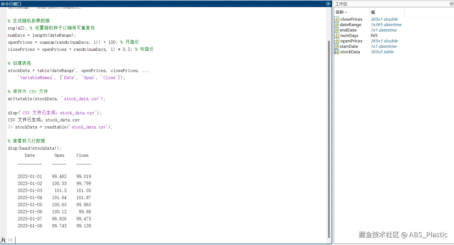Click the rng(42) code line
The width and height of the screenshot is (454, 245).
tap(51, 28)
